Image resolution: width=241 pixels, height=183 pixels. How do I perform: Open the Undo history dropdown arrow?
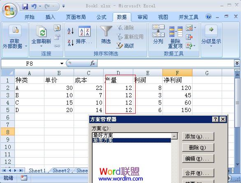pos(40,6)
